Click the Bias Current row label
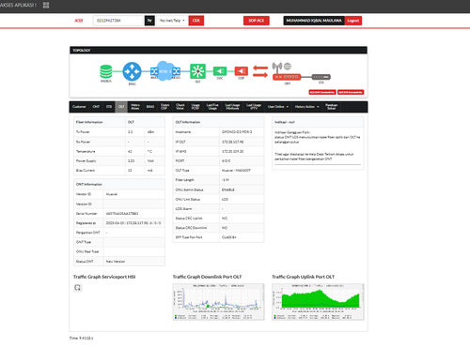The image size is (470, 347). 86,171
